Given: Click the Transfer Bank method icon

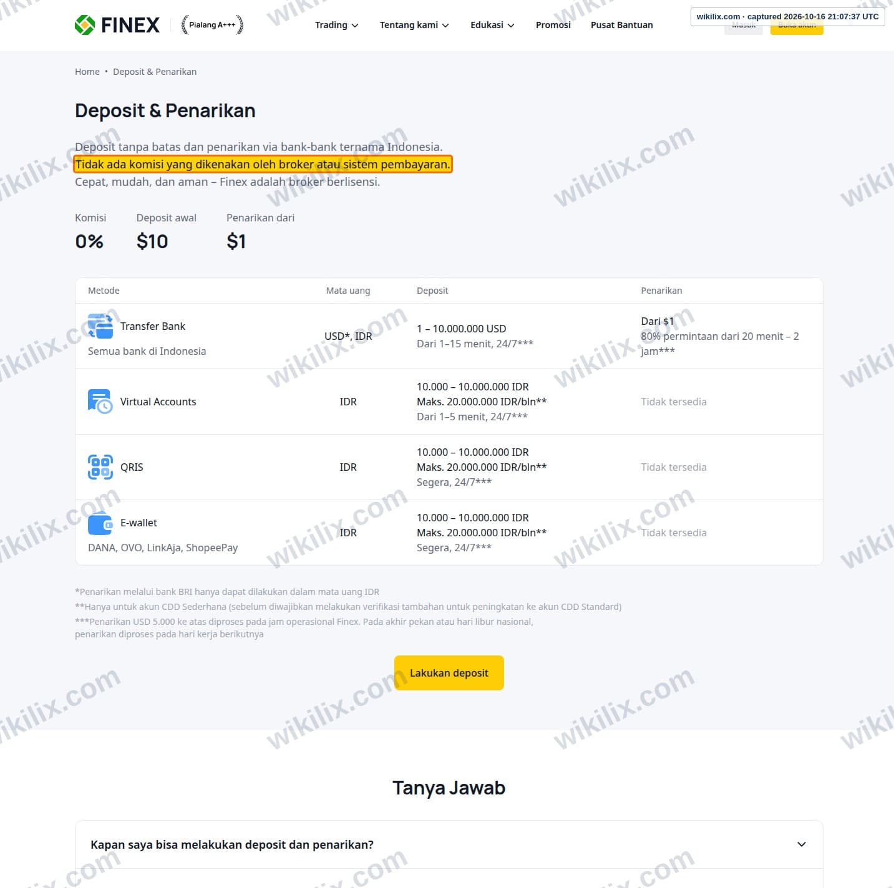Looking at the screenshot, I should pyautogui.click(x=100, y=326).
